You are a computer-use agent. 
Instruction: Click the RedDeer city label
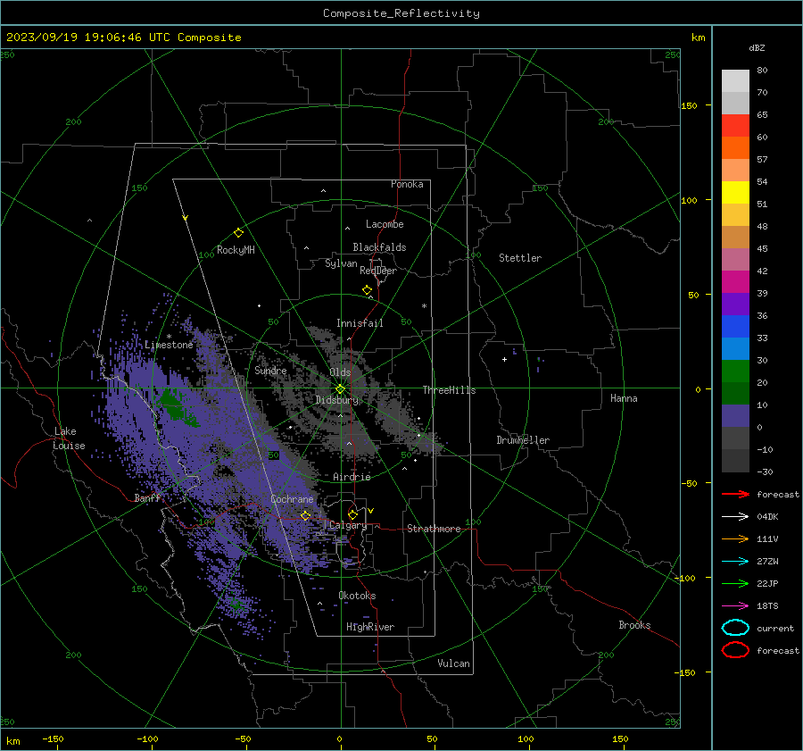378,271
